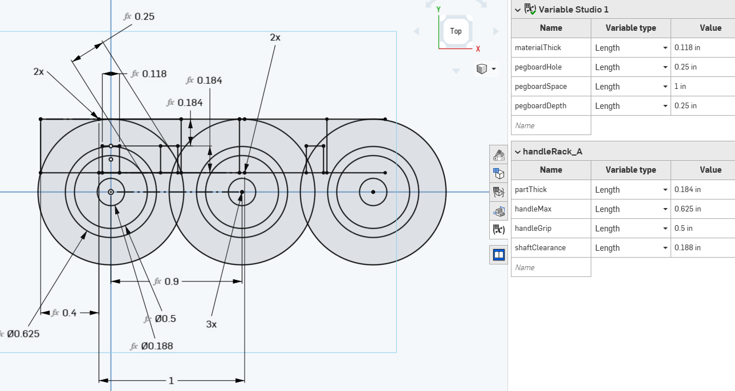Collapse the Variable Studio 1 table
The width and height of the screenshot is (735, 391).
(518, 9)
